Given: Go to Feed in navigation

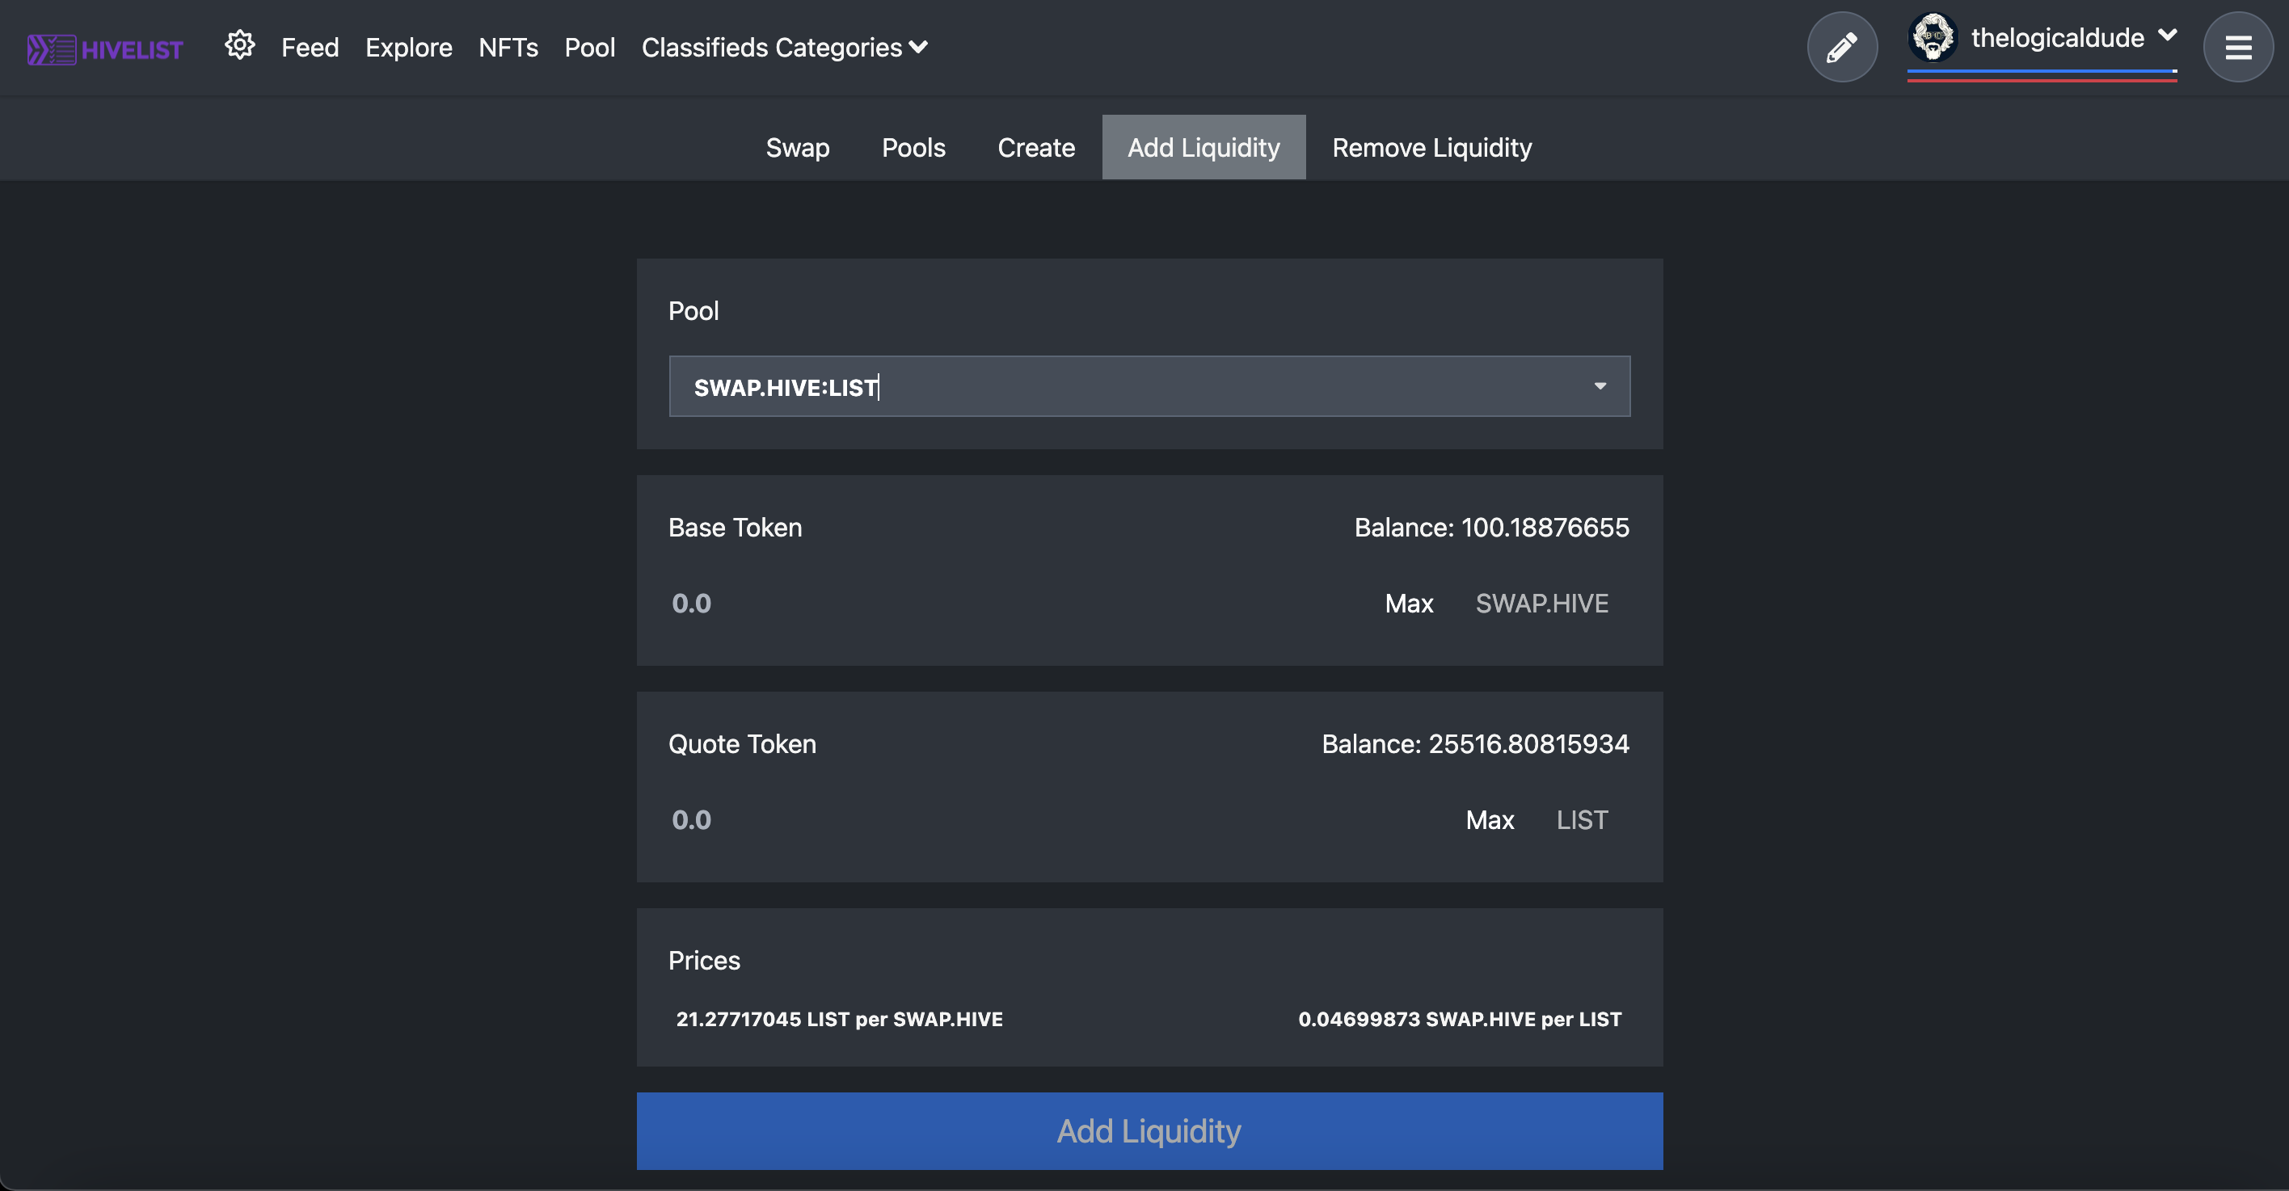Looking at the screenshot, I should [310, 47].
